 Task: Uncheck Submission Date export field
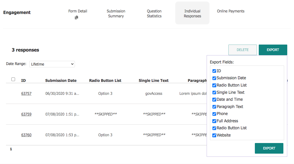pyautogui.click(x=214, y=78)
